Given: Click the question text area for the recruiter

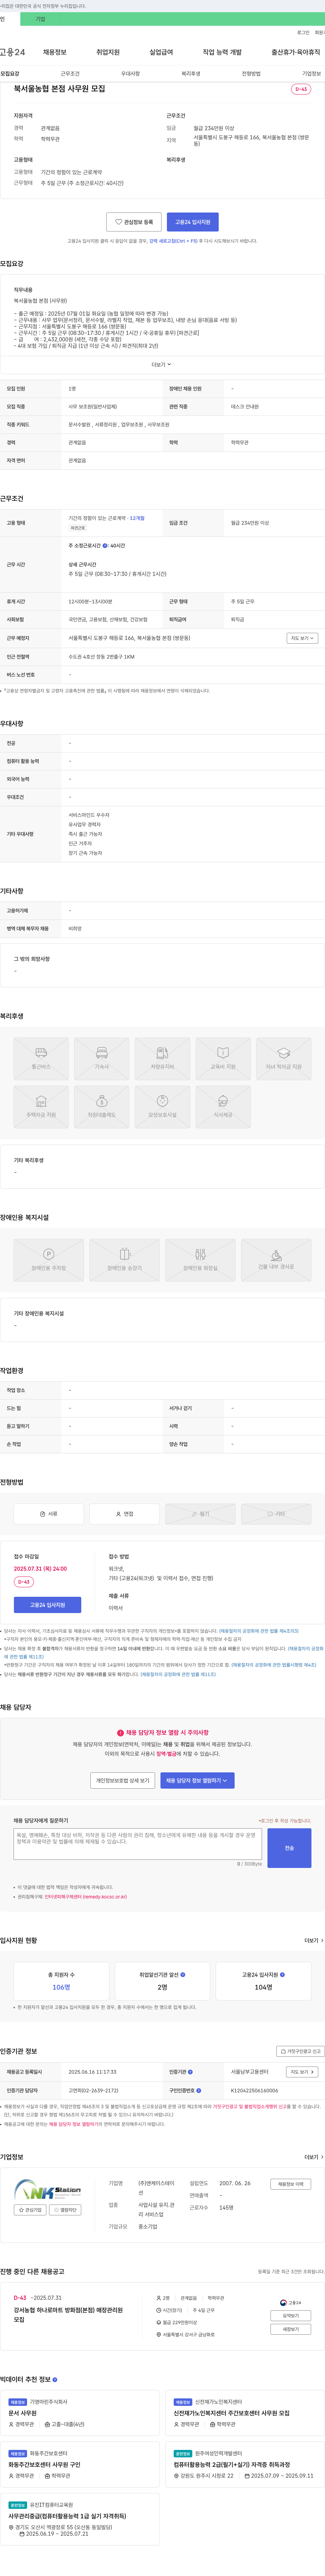Looking at the screenshot, I should (138, 1844).
